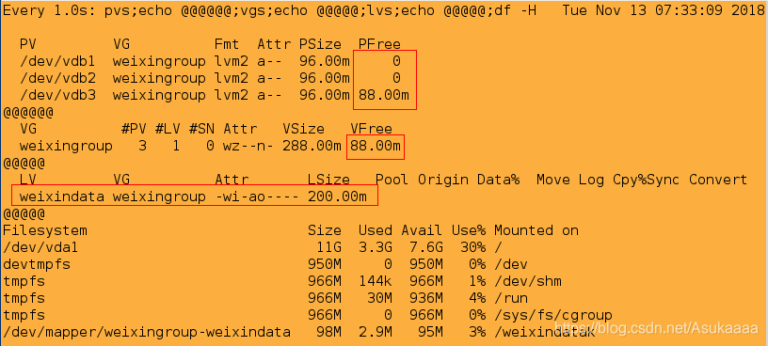
Task: Click the VFree value '88.00m'
Action: (x=376, y=147)
